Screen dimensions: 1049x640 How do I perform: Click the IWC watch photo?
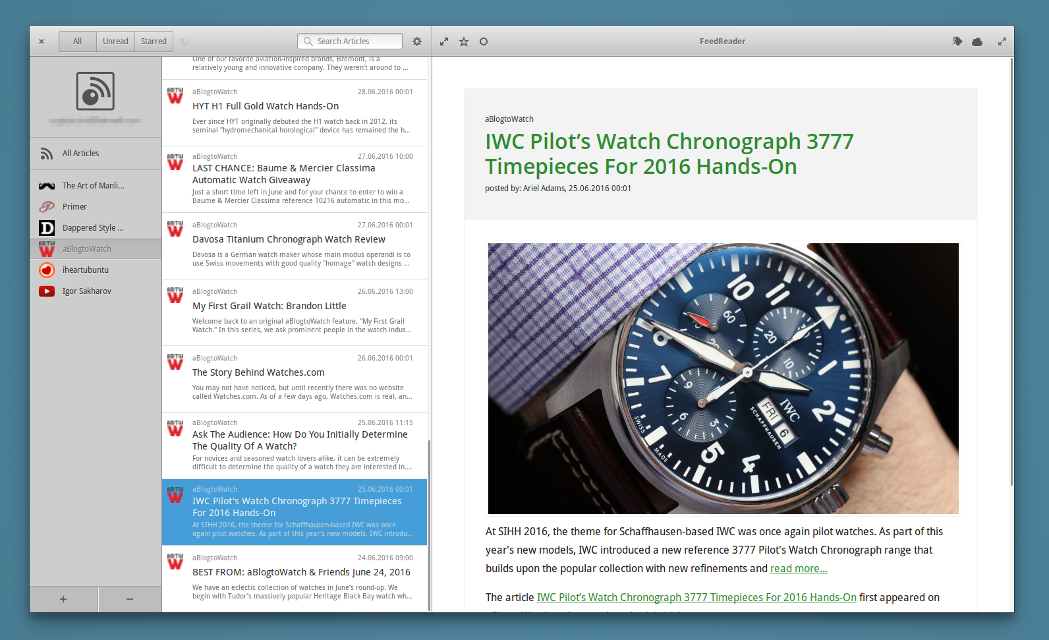pos(723,378)
